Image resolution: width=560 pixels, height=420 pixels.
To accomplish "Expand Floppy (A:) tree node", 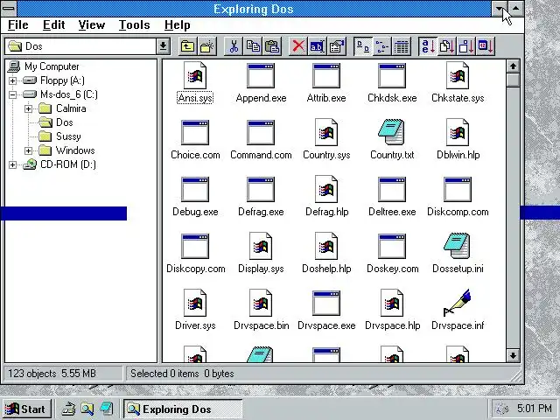I will click(13, 80).
